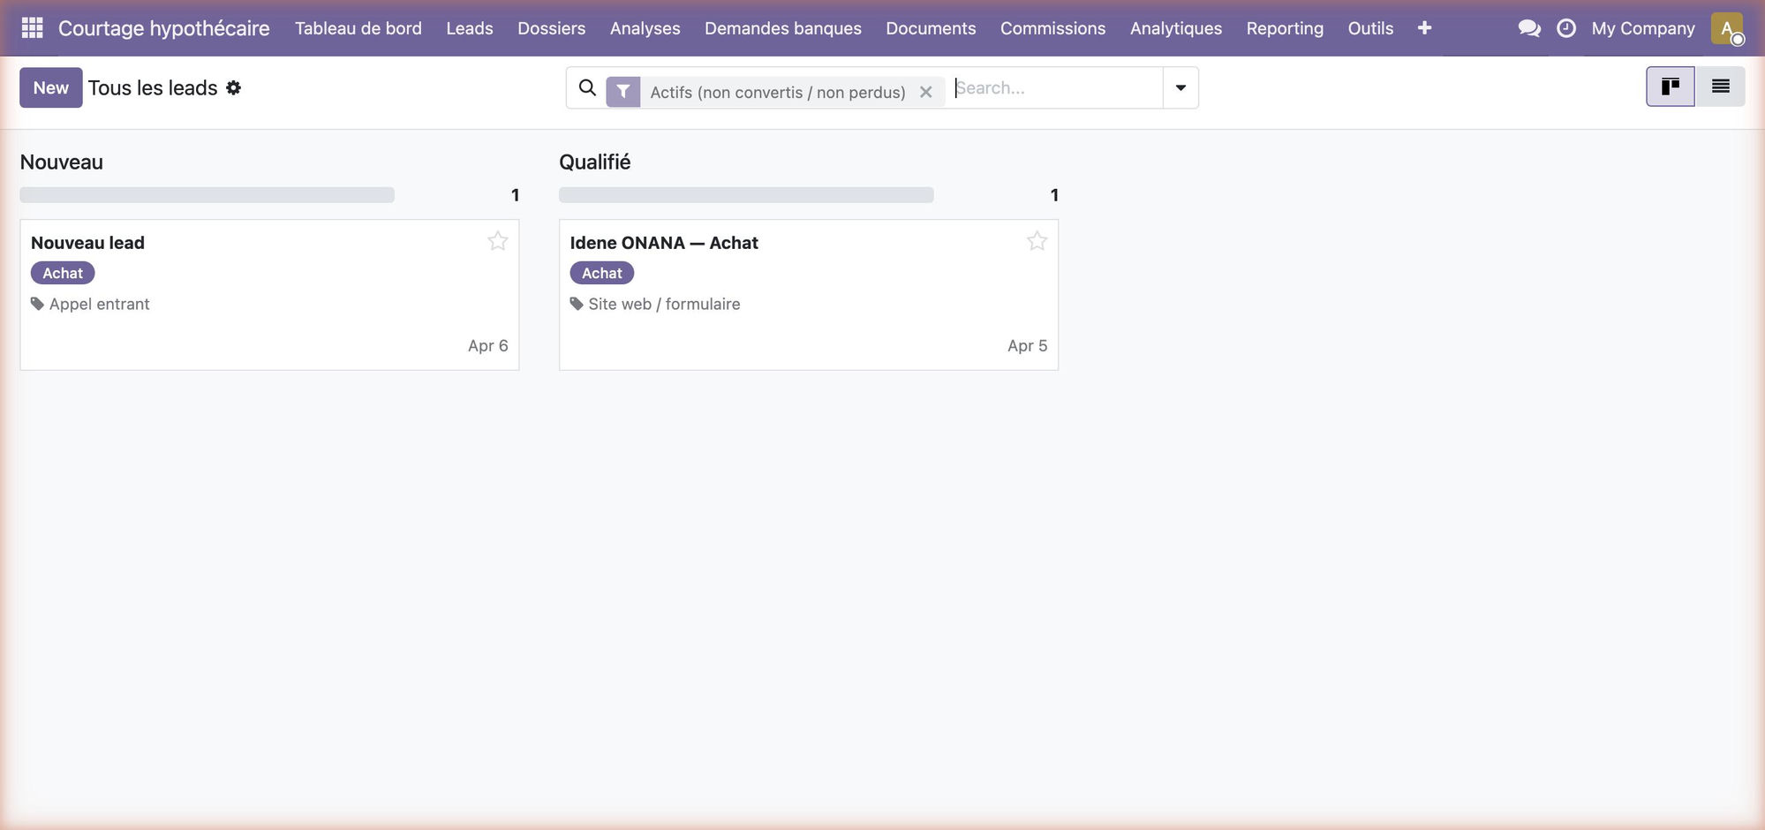1765x830 pixels.
Task: Star the Nouveau lead card
Action: tap(498, 241)
